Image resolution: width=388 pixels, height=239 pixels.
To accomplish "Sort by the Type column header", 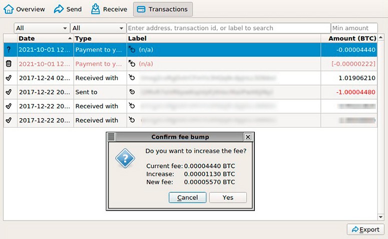I will (100, 39).
